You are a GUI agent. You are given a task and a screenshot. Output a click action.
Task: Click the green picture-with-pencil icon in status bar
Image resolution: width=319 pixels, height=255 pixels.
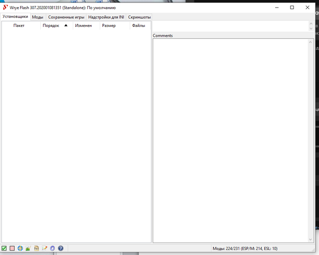tap(28, 248)
